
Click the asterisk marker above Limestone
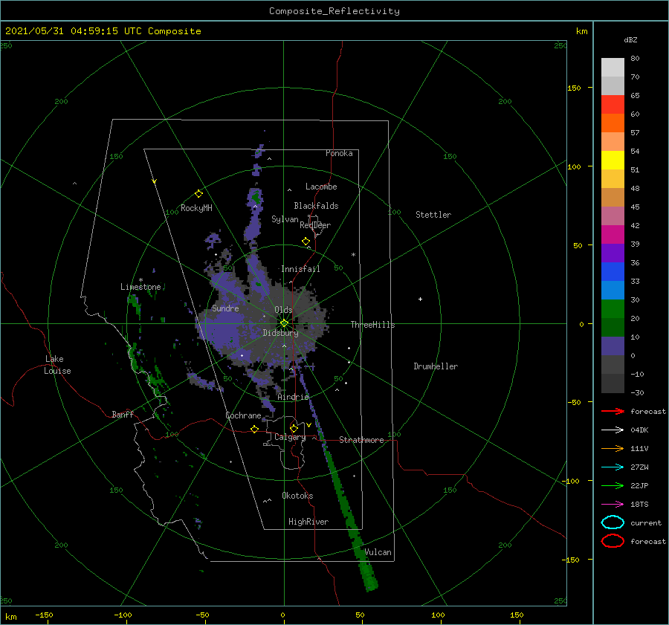pos(140,280)
